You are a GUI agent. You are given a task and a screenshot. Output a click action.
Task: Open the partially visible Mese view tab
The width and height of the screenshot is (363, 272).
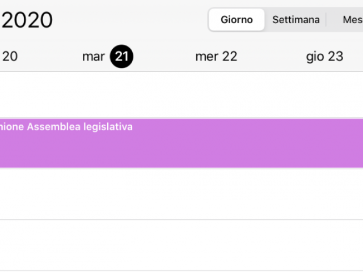pyautogui.click(x=352, y=20)
